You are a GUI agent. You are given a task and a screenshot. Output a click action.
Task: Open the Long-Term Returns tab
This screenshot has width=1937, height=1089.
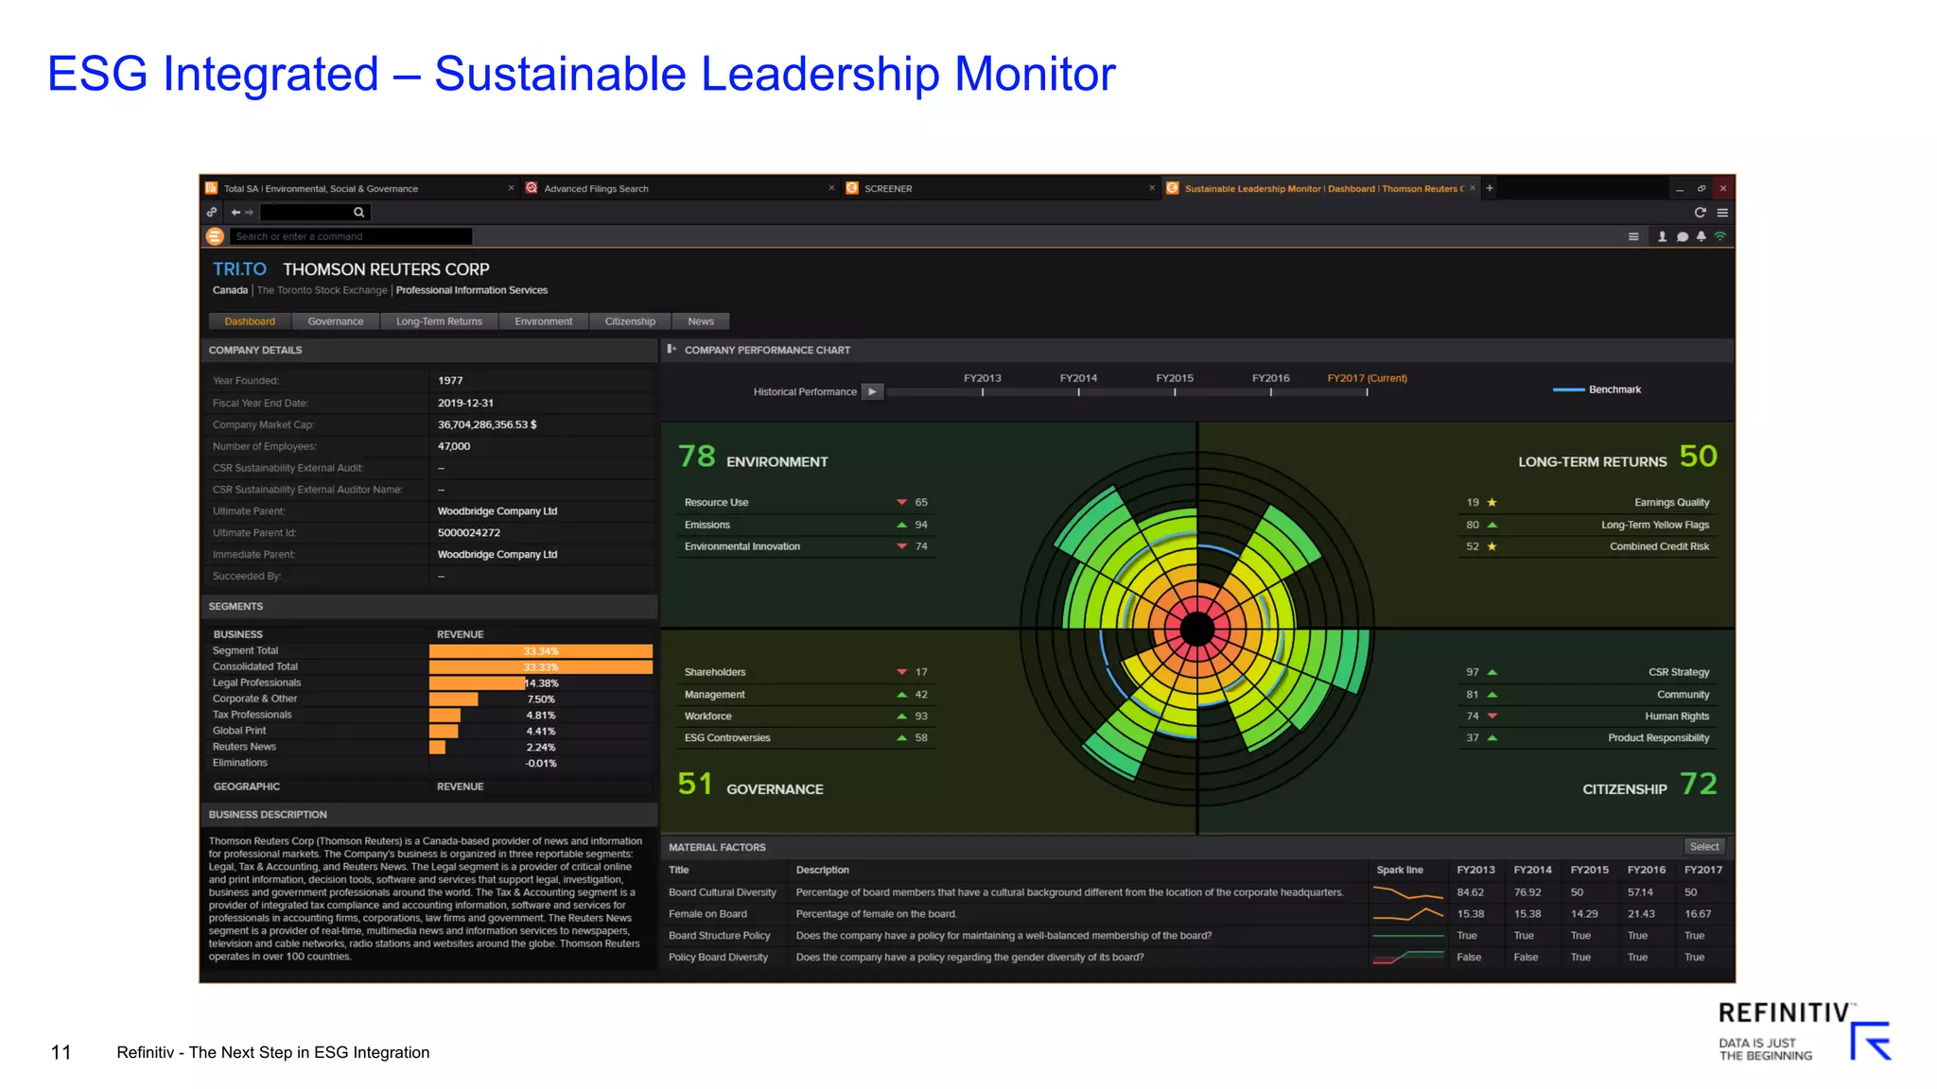[x=439, y=321]
